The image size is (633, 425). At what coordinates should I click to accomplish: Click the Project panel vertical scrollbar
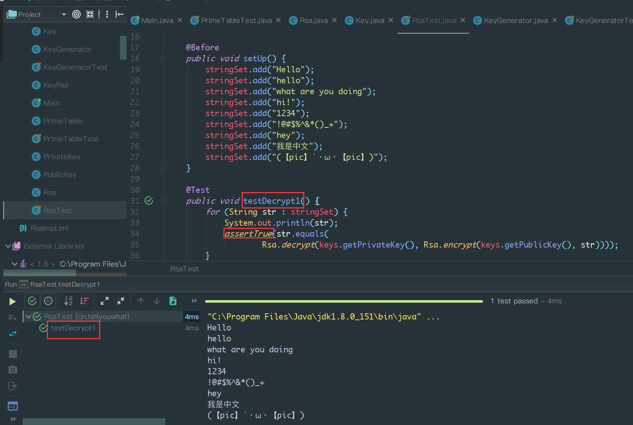[x=123, y=47]
